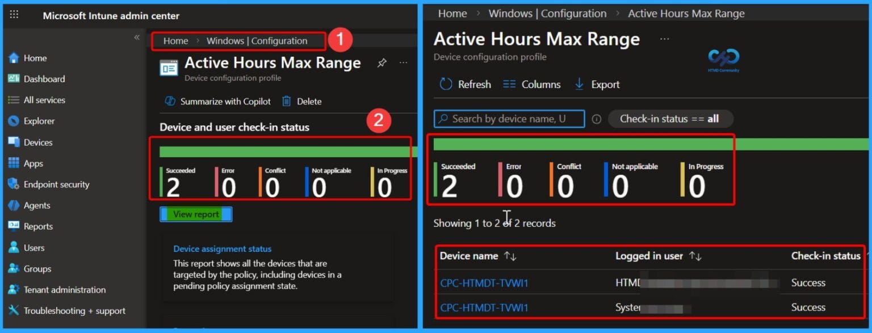
Task: Click the green status bar in left pane
Action: (288, 152)
